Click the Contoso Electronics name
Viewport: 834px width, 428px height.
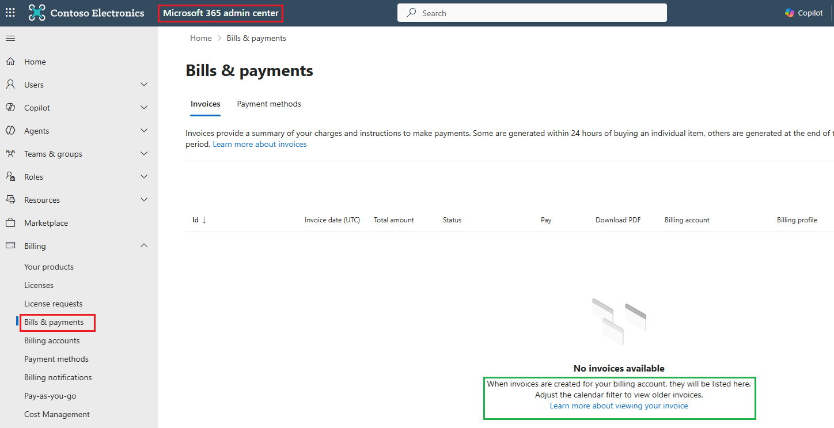pyautogui.click(x=97, y=13)
